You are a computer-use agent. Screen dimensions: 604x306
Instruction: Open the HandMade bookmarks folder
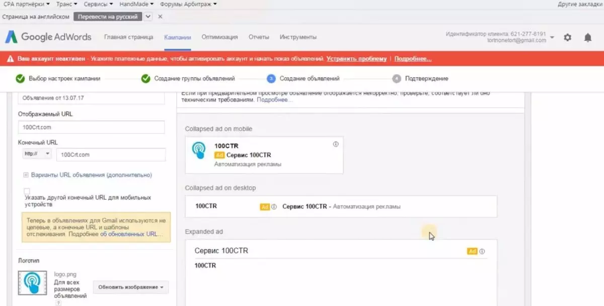click(x=137, y=4)
